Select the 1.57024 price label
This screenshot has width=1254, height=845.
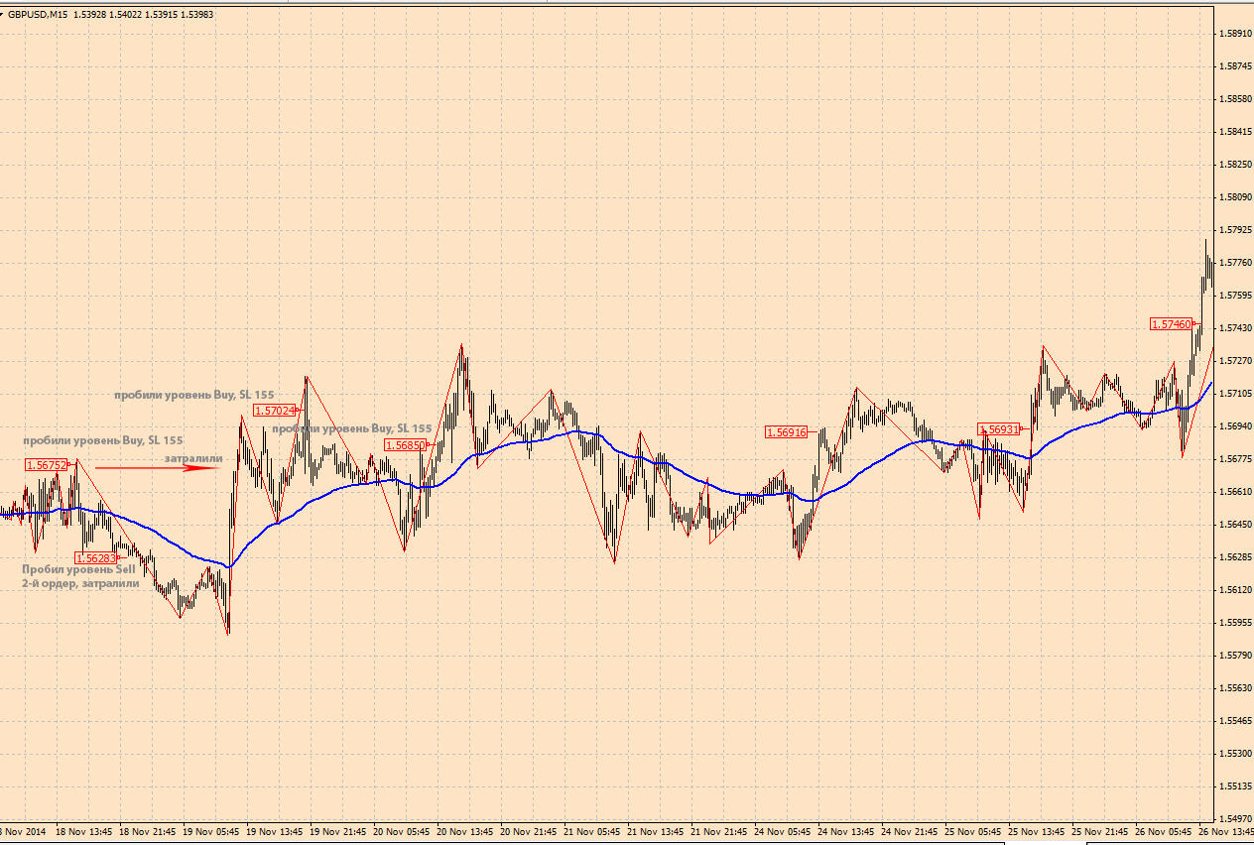pos(274,410)
